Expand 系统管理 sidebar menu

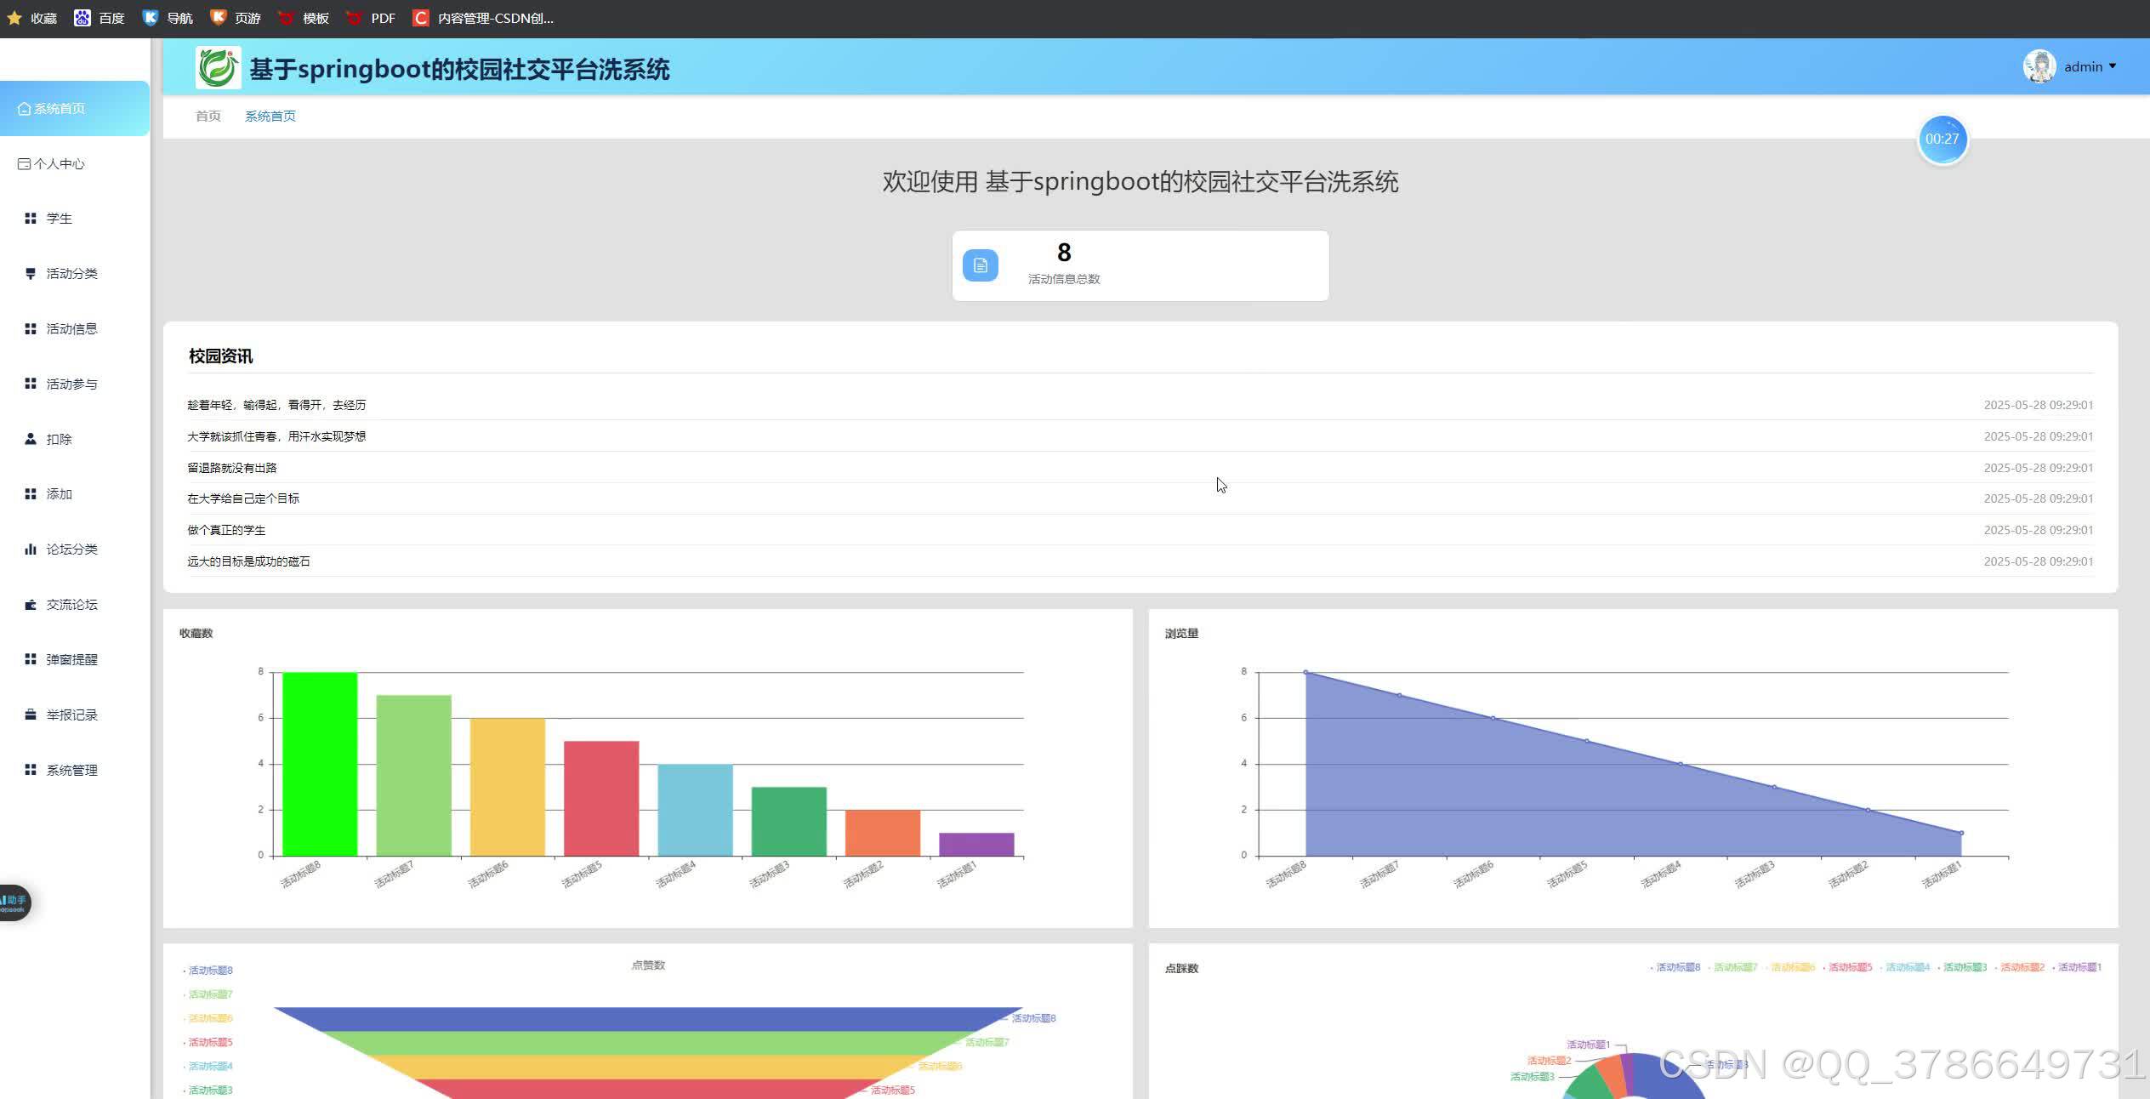click(71, 771)
